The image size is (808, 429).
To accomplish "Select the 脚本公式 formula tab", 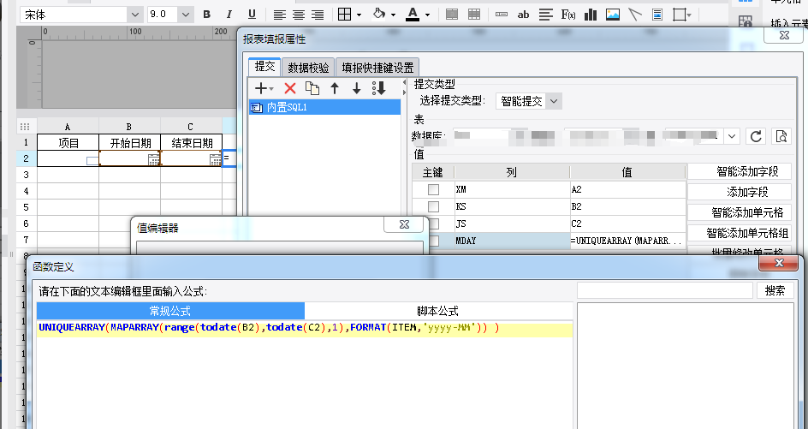I will (438, 311).
